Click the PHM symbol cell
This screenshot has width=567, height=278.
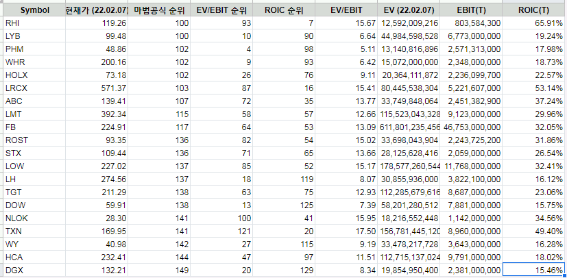34,49
